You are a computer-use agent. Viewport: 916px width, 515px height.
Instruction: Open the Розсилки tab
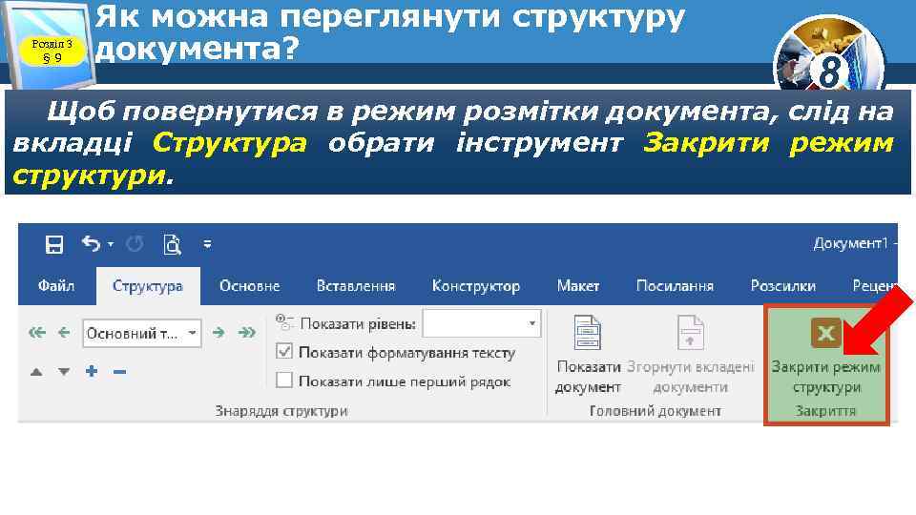click(x=782, y=286)
